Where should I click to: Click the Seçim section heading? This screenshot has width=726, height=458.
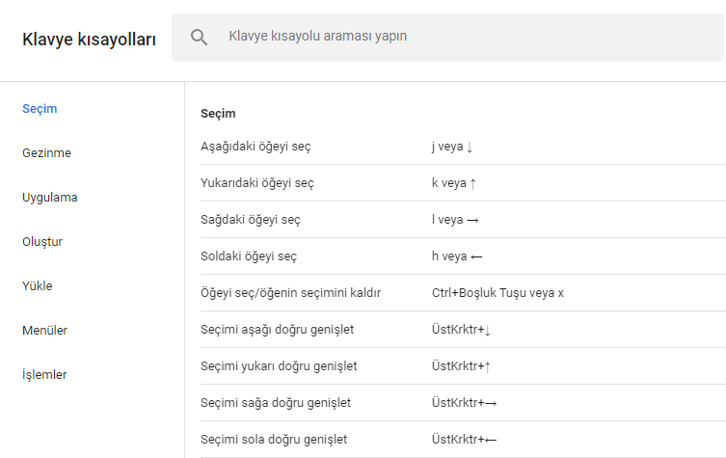click(218, 114)
